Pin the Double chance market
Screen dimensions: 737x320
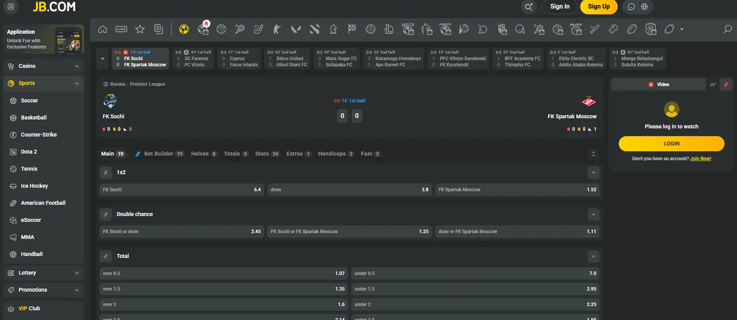coord(106,214)
